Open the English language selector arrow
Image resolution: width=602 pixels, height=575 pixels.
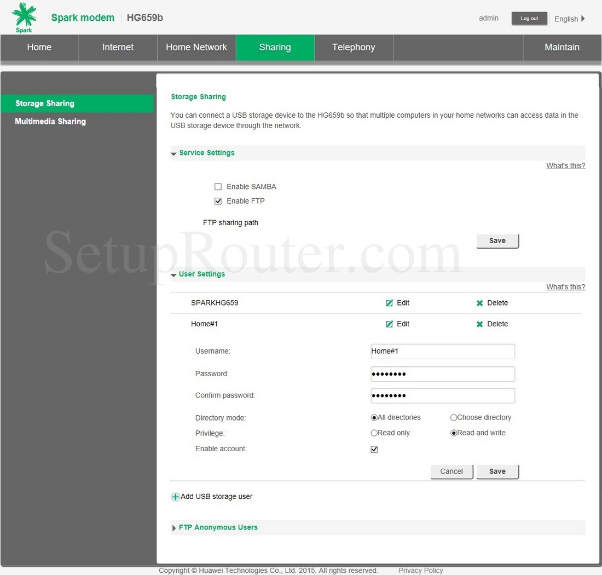coord(583,19)
